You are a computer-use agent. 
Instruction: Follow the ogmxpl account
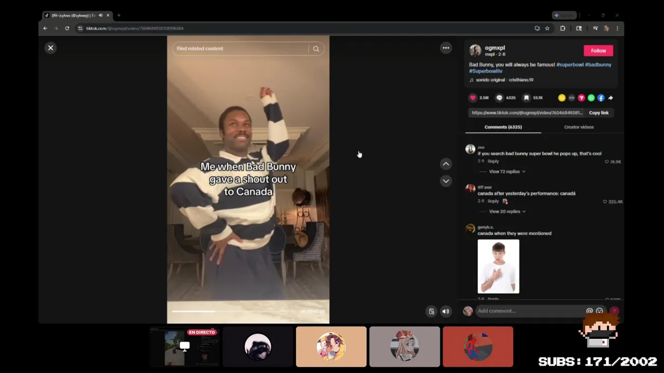coord(598,50)
